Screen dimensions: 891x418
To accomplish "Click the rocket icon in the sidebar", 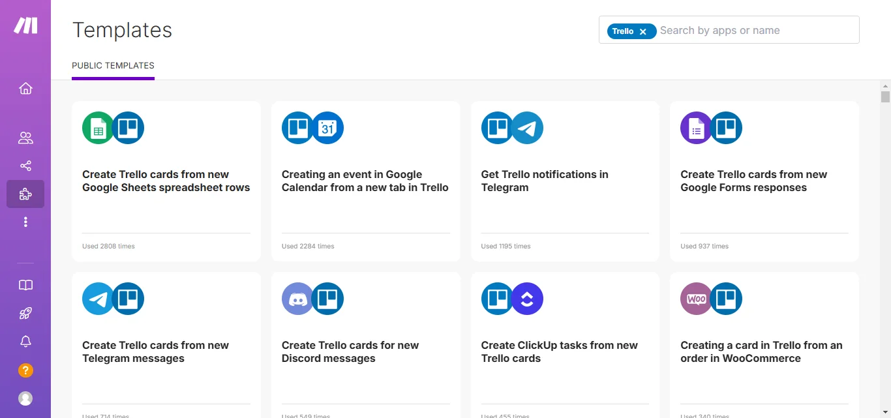I will (25, 313).
